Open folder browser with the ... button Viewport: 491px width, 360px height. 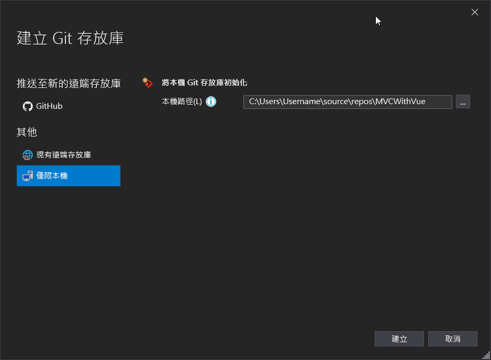(463, 102)
